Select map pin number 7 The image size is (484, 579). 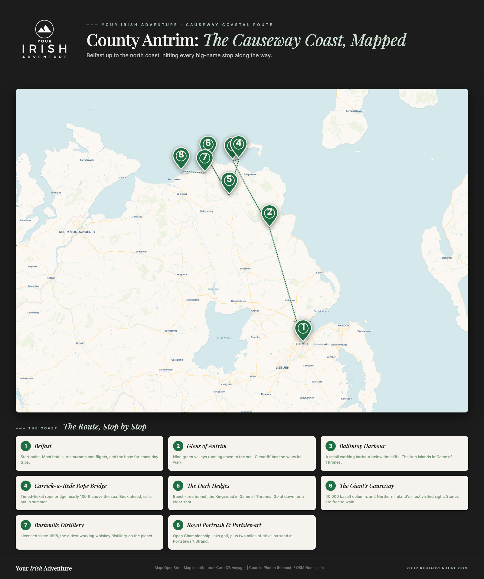[205, 160]
